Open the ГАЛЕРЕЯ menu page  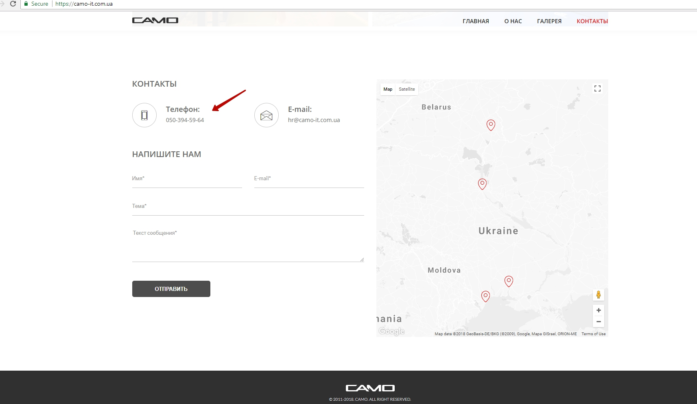(549, 21)
